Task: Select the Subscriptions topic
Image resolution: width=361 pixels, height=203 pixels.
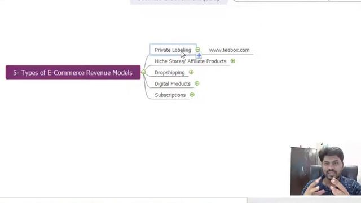Action: click(x=170, y=95)
